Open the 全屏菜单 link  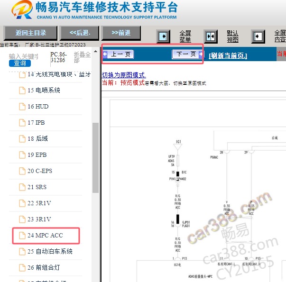pyautogui.click(x=185, y=36)
